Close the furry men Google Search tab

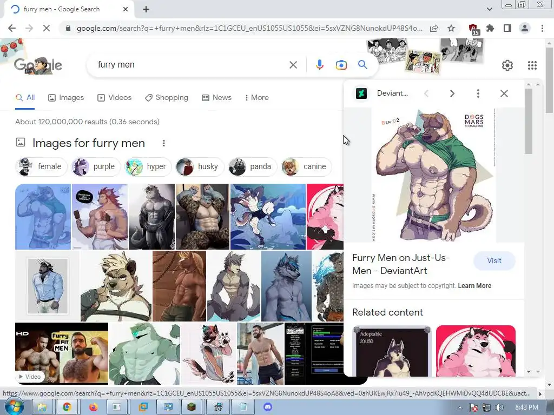[x=126, y=10]
